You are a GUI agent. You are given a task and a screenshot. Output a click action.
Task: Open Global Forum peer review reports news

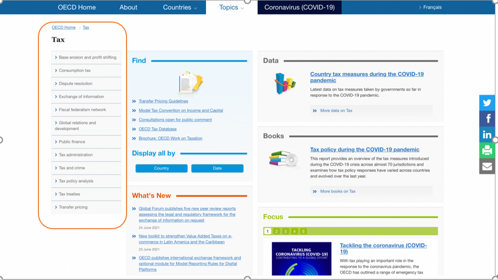tap(187, 214)
